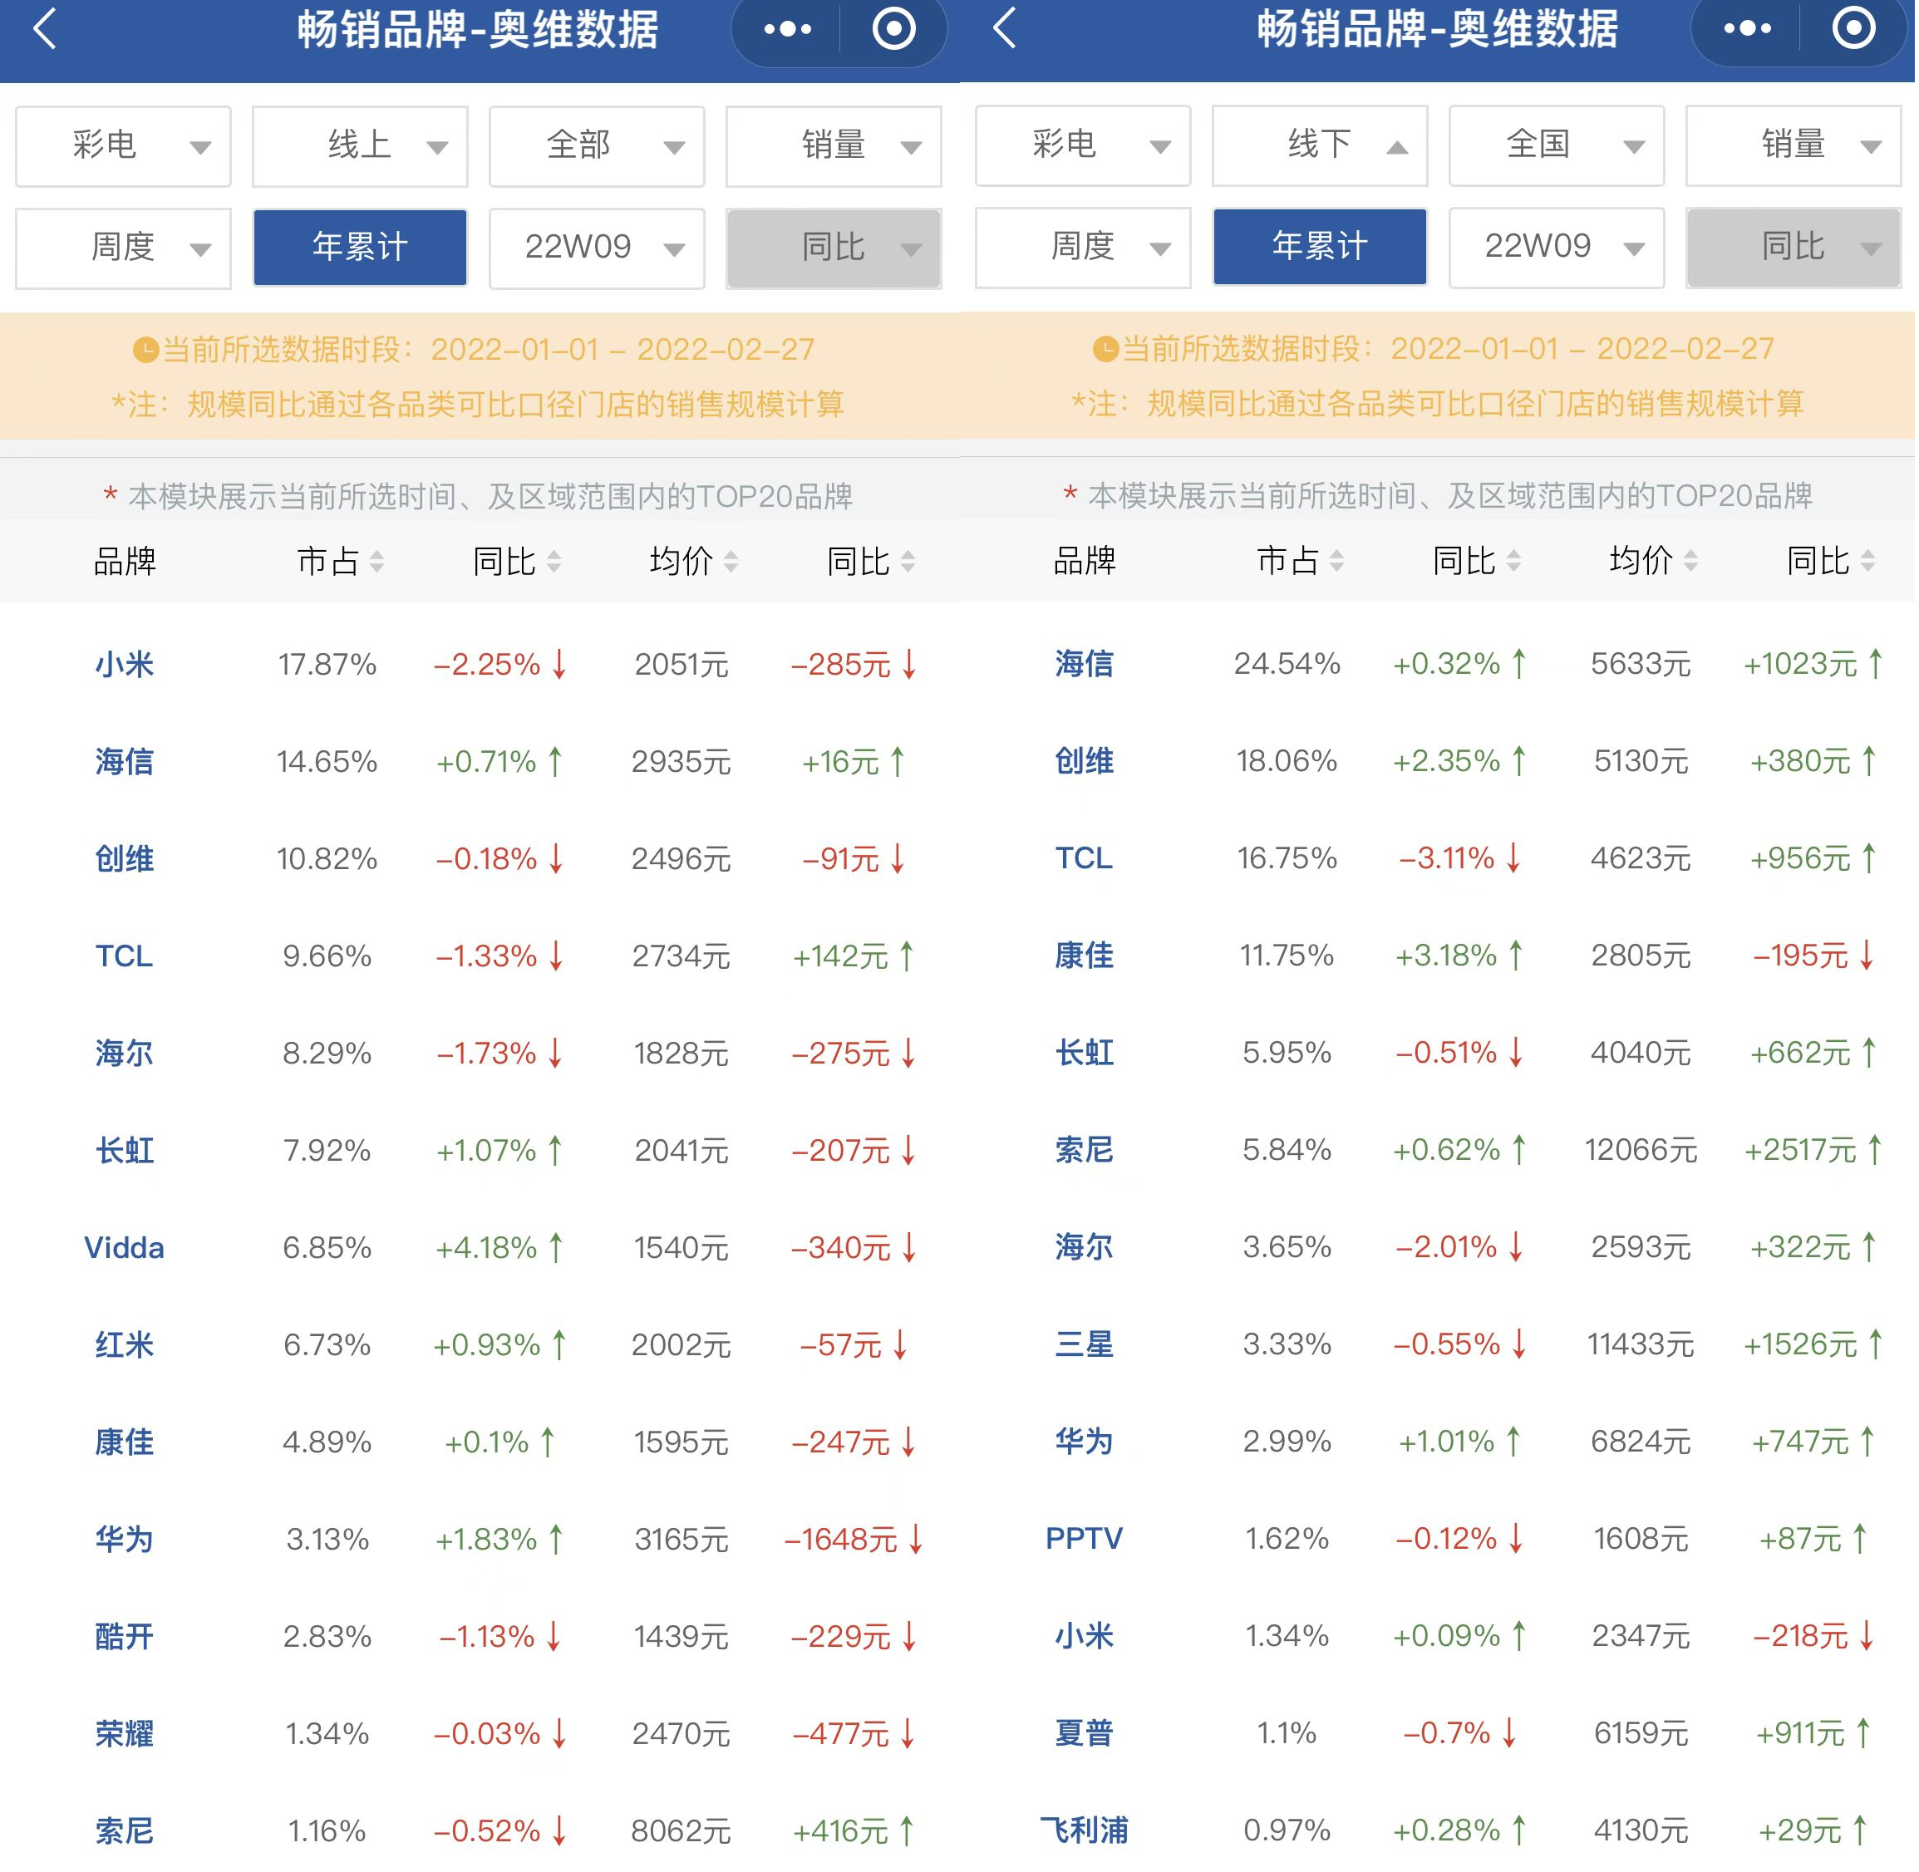Open left panel 周度 period dropdown

[x=124, y=248]
